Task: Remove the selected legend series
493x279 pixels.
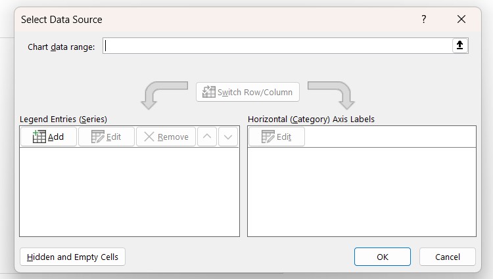Action: click(x=166, y=137)
